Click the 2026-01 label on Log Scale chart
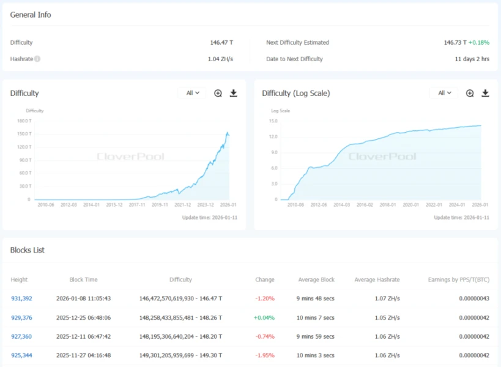This screenshot has width=501, height=367. [480, 206]
